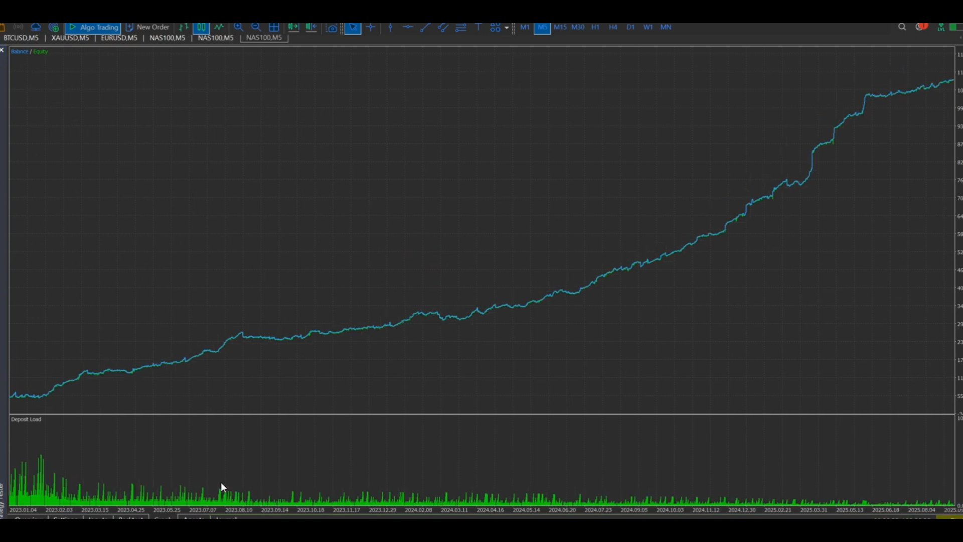Click the 2024.02.08 date label
The width and height of the screenshot is (963, 542).
(x=418, y=510)
